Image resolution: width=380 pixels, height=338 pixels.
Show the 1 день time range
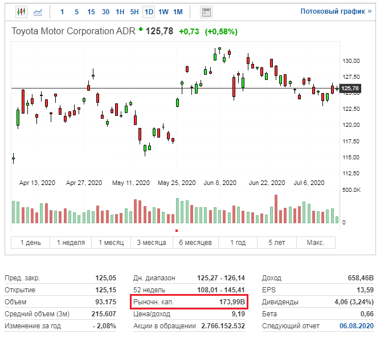(31, 243)
